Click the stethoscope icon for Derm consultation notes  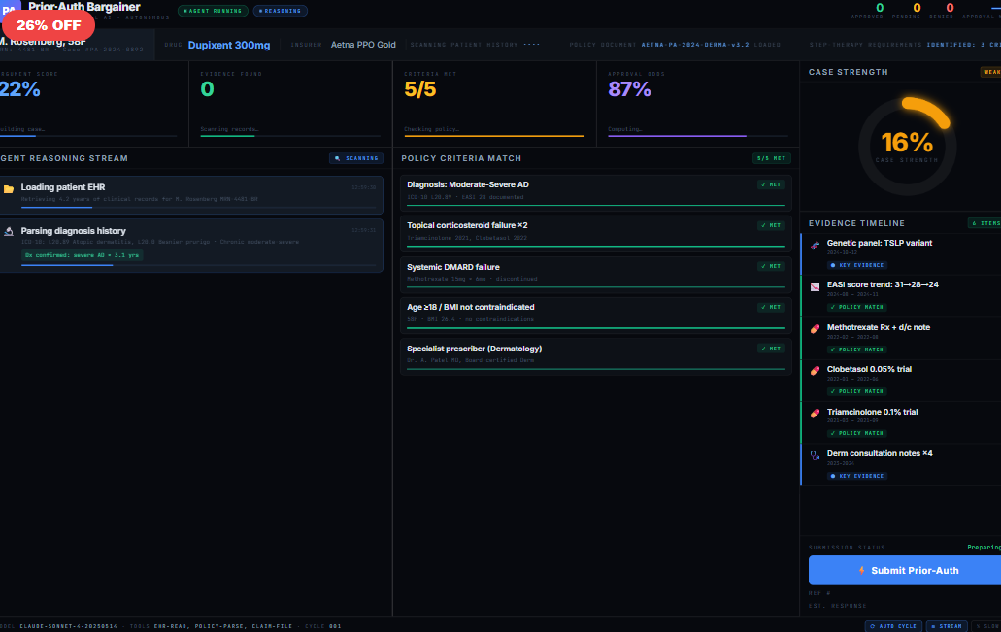(816, 454)
